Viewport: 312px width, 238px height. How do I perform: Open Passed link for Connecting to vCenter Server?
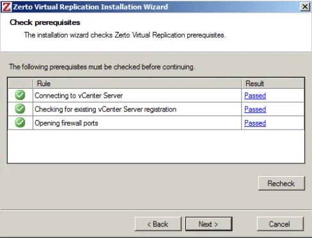pos(255,96)
